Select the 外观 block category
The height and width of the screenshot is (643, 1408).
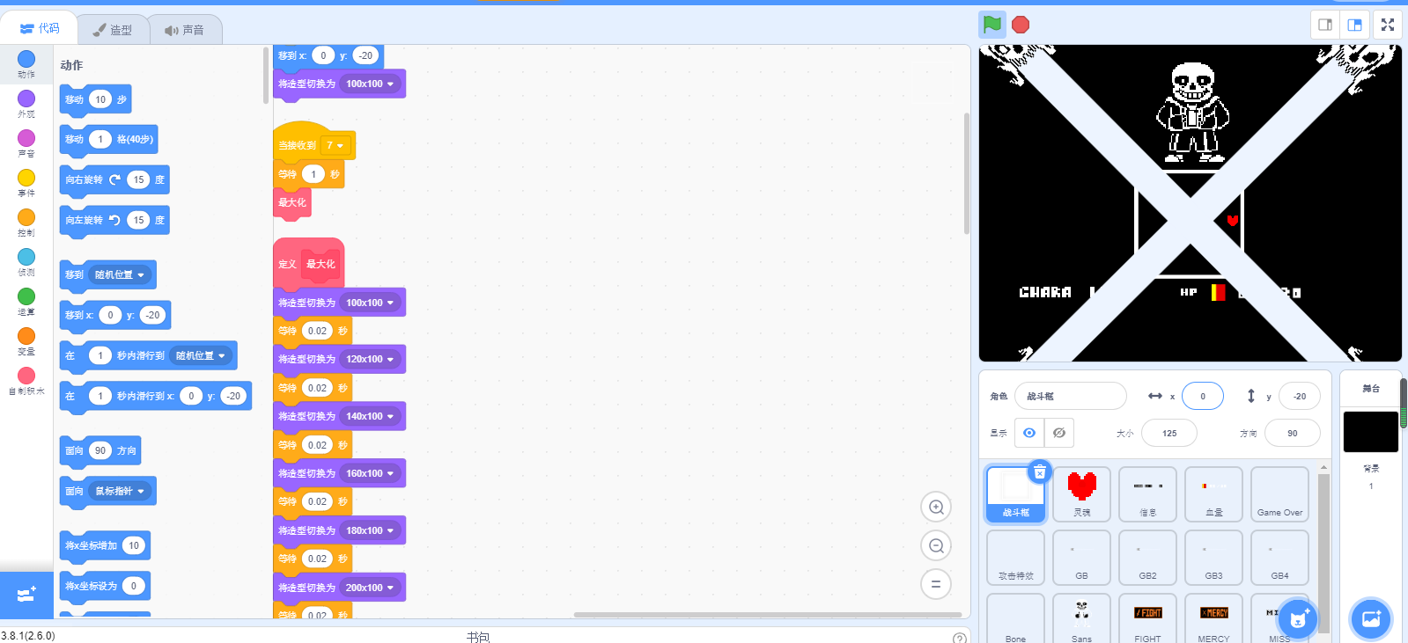coord(26,104)
